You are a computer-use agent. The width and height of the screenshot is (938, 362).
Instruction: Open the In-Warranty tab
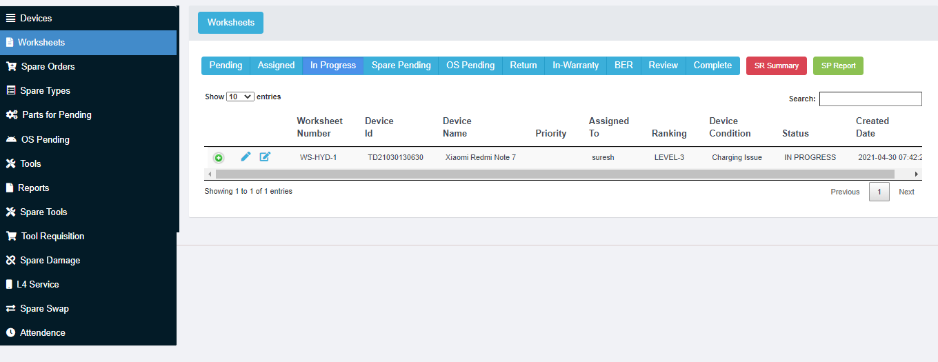(x=575, y=66)
